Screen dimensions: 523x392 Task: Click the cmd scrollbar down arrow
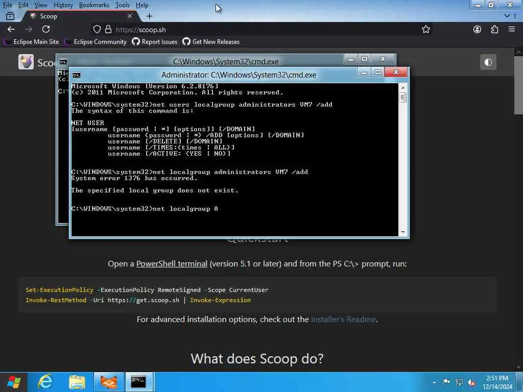(x=402, y=232)
